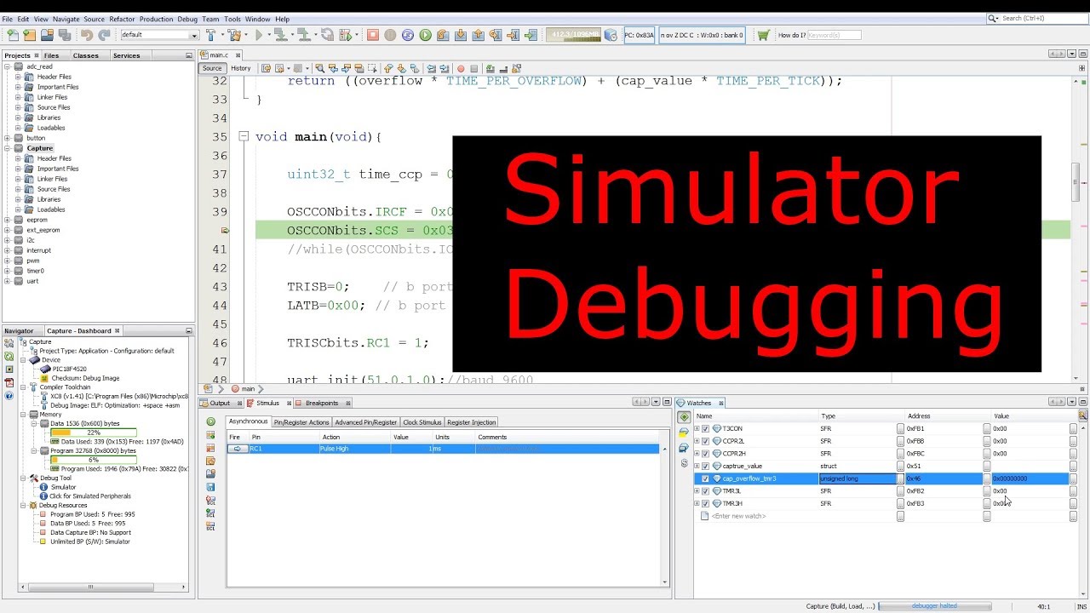Viewport: 1090px width, 613px height.
Task: Click the History editor view button
Action: tap(241, 68)
